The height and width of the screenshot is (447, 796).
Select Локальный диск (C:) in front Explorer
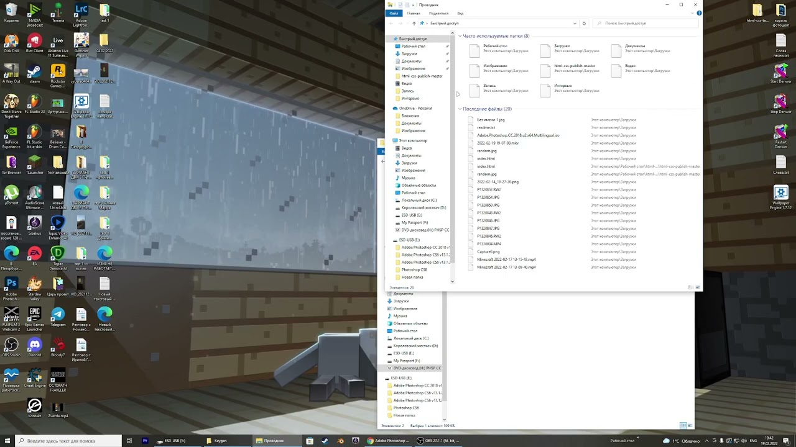pos(419,200)
